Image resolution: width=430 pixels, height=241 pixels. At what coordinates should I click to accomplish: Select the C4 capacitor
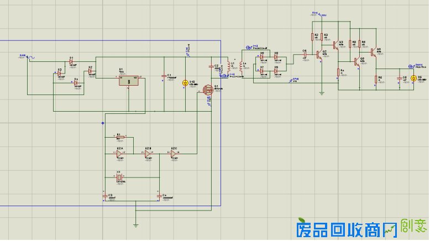159,196
